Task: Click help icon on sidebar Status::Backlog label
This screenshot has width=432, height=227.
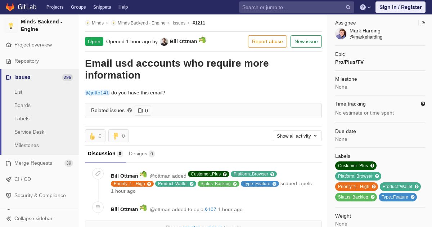Action: 373,197
